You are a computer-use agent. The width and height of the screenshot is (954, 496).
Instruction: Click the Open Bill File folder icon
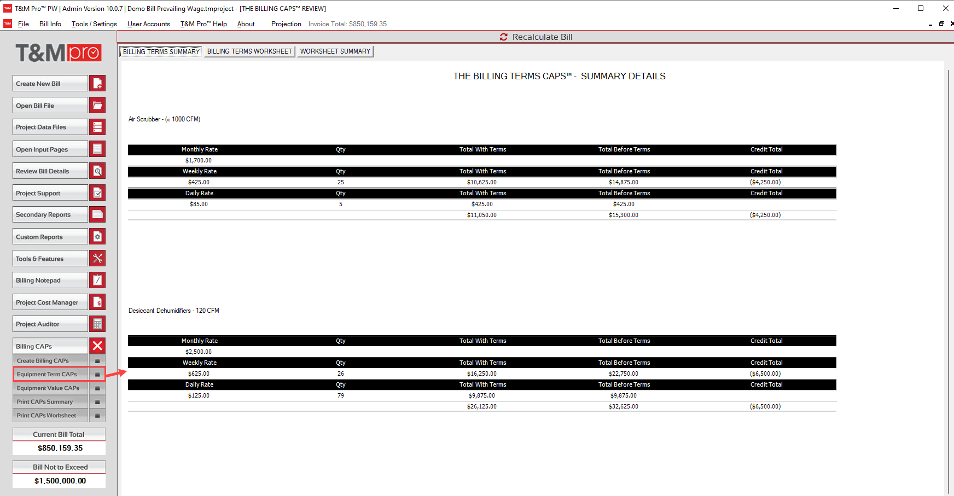pos(97,105)
